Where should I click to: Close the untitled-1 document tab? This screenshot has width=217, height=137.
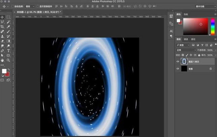click(14, 12)
